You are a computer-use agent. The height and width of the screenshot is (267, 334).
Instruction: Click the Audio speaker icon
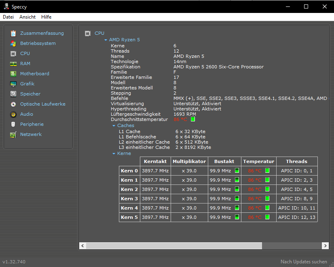[x=13, y=114]
